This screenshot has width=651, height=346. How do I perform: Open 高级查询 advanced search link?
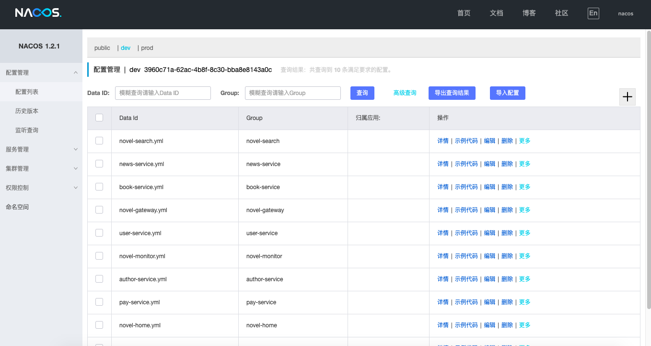pyautogui.click(x=405, y=93)
